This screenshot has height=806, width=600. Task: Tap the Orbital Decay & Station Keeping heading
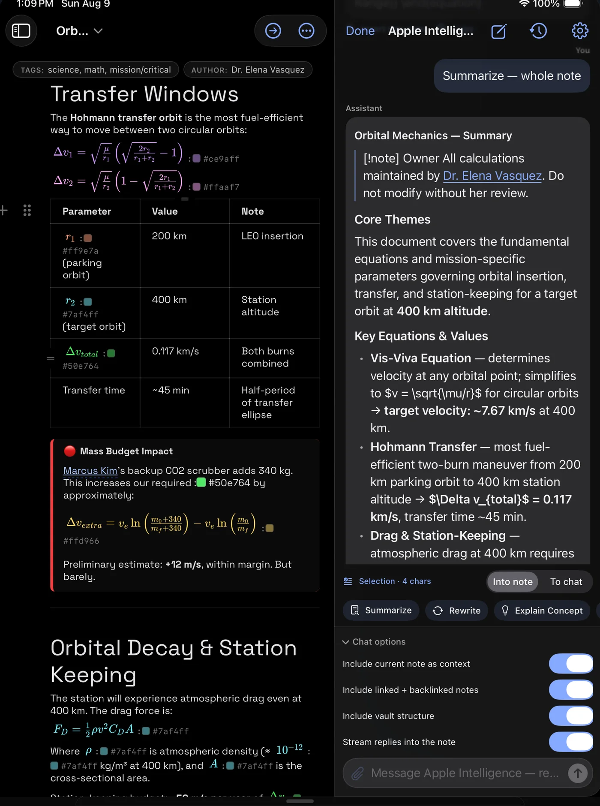click(174, 661)
